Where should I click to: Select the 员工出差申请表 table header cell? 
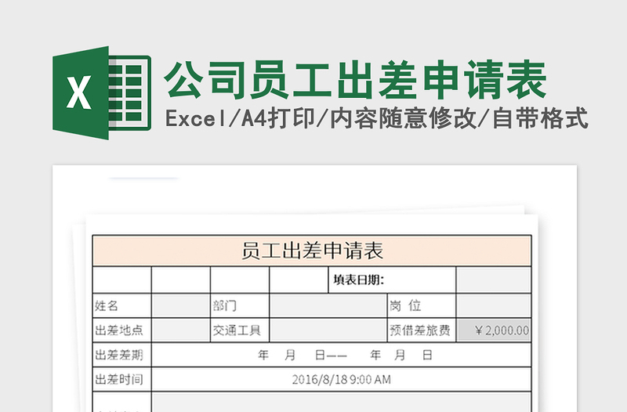312,251
